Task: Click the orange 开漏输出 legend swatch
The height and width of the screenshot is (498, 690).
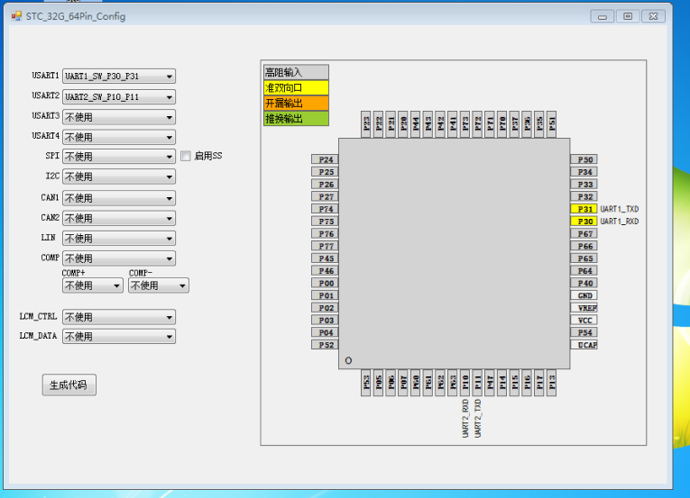Action: tap(296, 104)
